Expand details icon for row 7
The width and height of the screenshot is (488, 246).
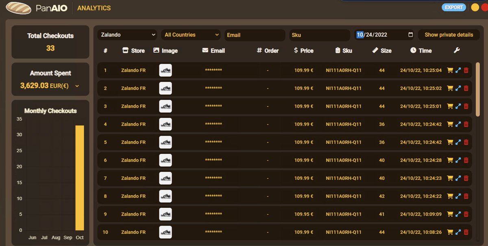click(x=458, y=178)
